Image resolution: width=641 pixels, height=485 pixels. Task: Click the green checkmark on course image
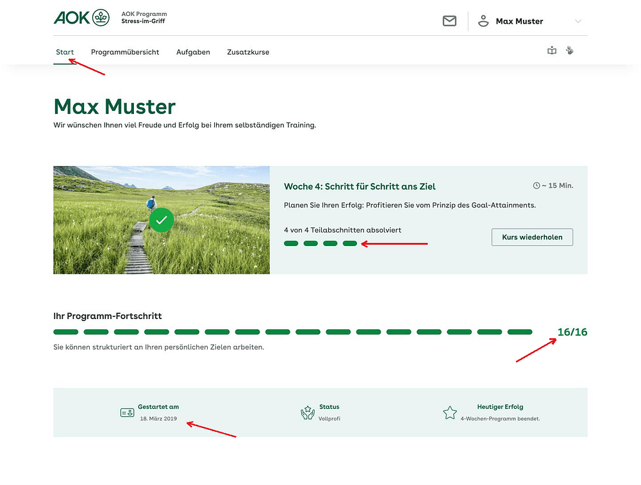tap(162, 220)
